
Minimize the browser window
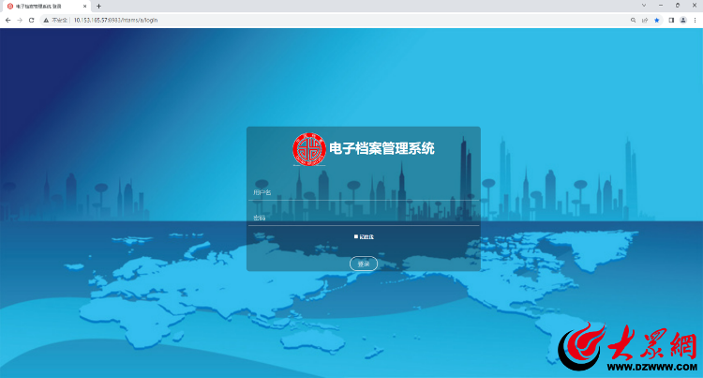(661, 6)
